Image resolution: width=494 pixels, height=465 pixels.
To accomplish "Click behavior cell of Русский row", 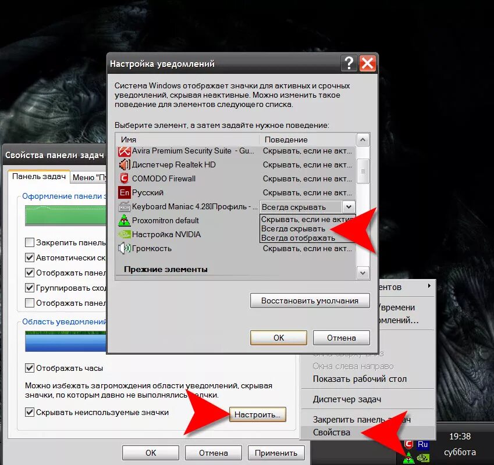I will pos(307,192).
